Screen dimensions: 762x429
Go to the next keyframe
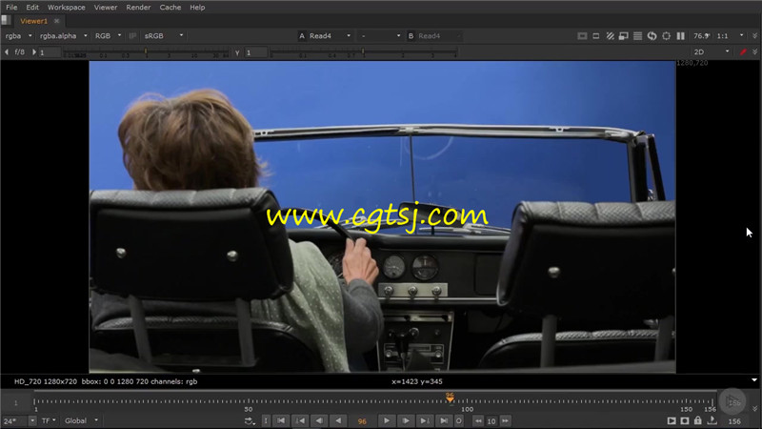424,421
